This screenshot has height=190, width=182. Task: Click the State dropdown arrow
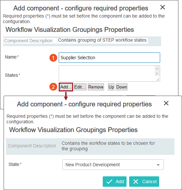158,165
